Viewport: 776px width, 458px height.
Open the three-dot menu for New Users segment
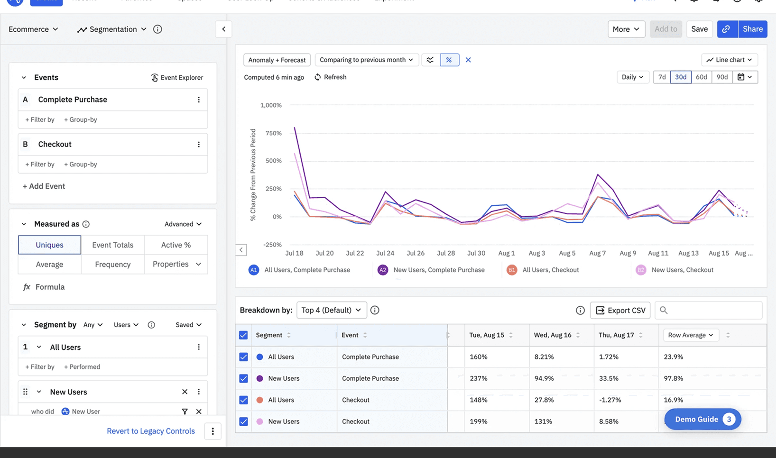pos(199,392)
